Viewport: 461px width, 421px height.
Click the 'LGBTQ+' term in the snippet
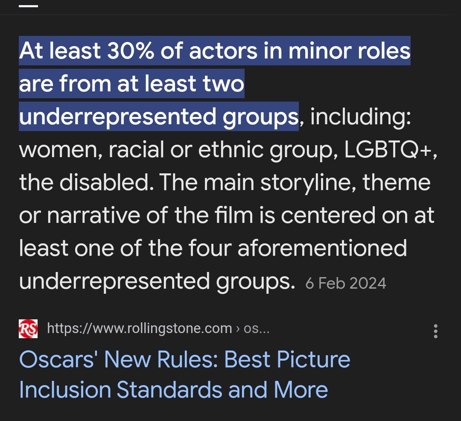pyautogui.click(x=388, y=149)
